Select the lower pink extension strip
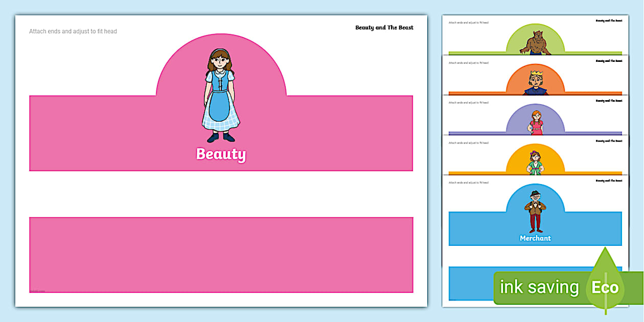Image resolution: width=644 pixels, height=322 pixels. coord(221,255)
